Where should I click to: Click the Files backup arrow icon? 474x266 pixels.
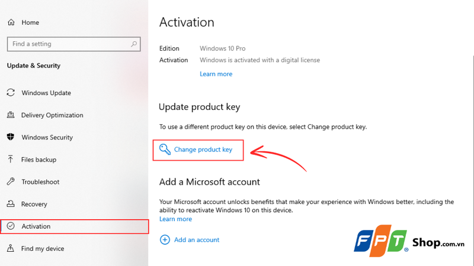(11, 160)
